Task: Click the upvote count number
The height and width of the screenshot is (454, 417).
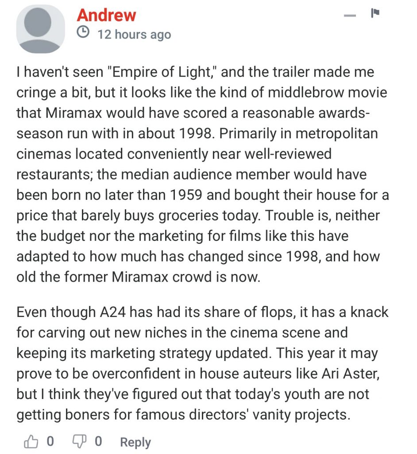Action: coord(50,441)
